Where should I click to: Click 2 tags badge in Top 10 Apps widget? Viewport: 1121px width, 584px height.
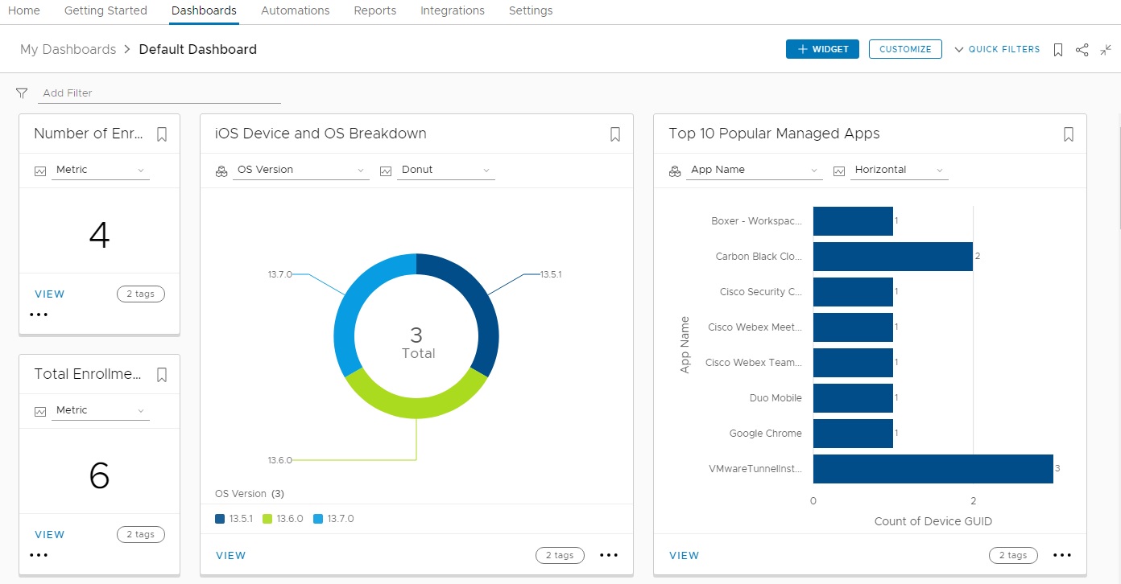point(1013,555)
